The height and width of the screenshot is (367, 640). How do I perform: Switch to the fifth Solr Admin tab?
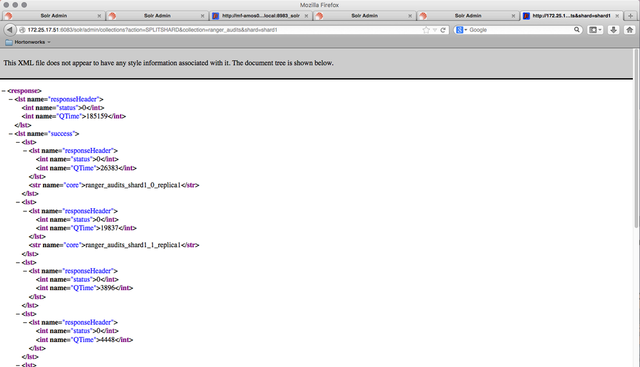pos(468,16)
